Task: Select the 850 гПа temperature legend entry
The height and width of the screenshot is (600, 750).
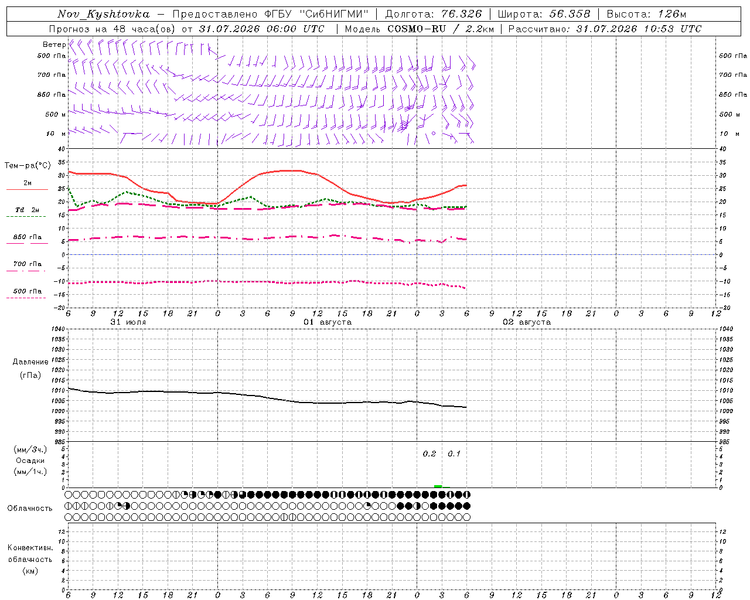Action: (x=27, y=237)
